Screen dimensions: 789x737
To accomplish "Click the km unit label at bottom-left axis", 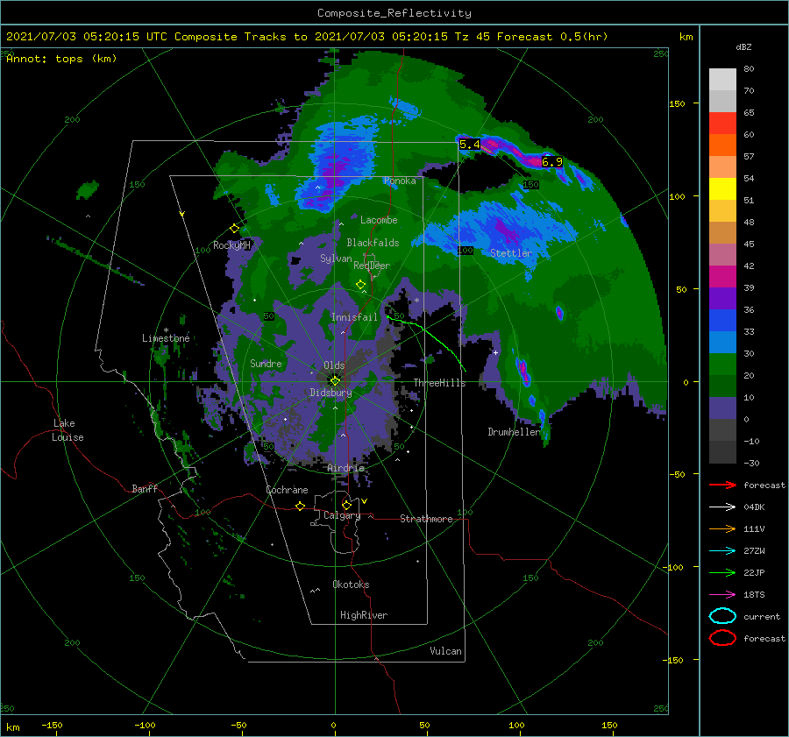I will (13, 727).
